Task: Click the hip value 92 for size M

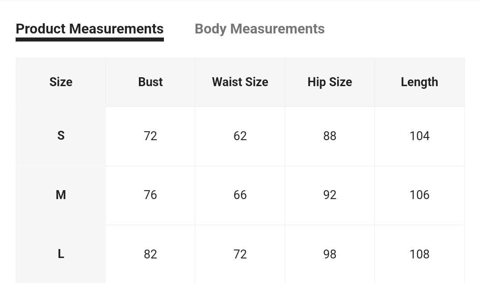Action: (330, 195)
